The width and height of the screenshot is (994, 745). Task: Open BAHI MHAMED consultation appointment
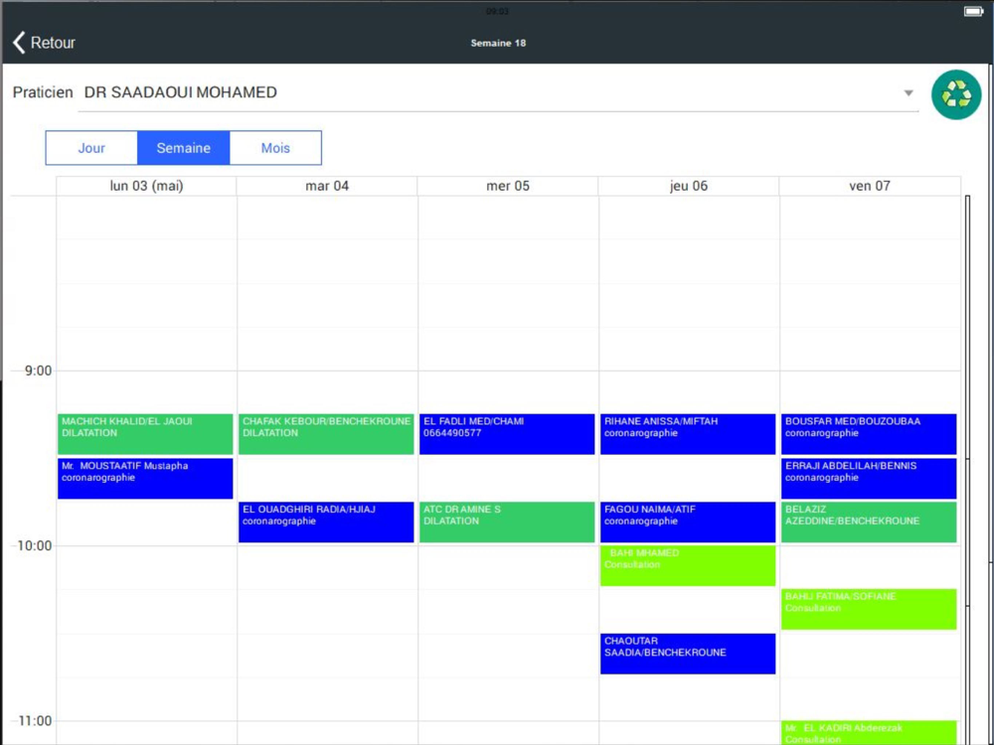point(688,566)
